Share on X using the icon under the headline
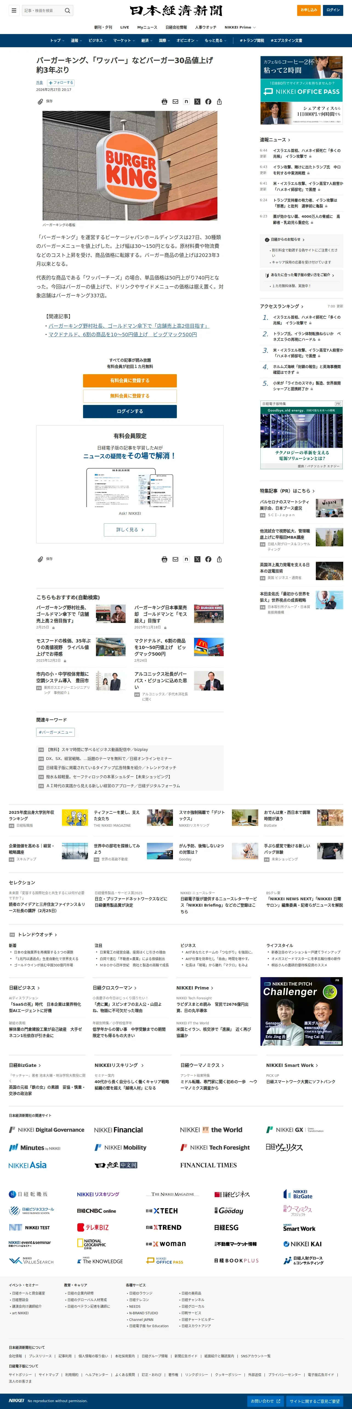Image resolution: width=352 pixels, height=1409 pixels. point(197,102)
